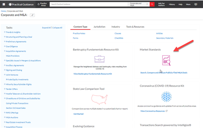Click the Bankruptcy briefcase icon
Image resolution: width=203 pixels, height=128 pixels.
coord(99,59)
